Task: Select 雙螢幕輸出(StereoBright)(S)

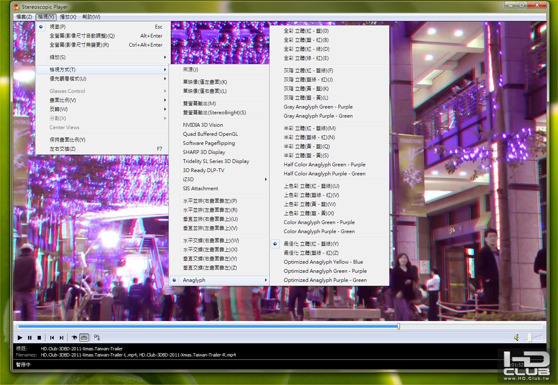Action: [x=219, y=113]
